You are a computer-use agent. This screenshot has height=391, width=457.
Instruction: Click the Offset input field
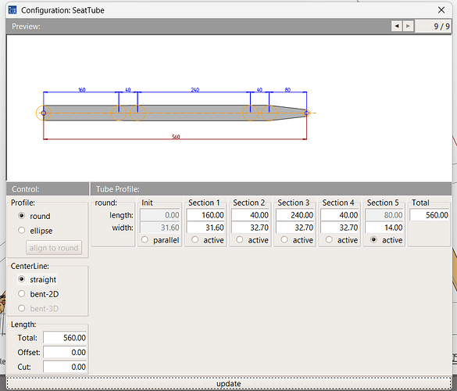click(x=66, y=352)
